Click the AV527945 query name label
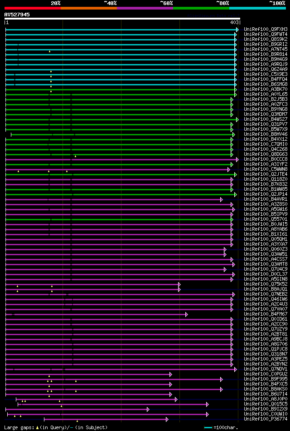The image size is (290, 431). tap(17, 15)
